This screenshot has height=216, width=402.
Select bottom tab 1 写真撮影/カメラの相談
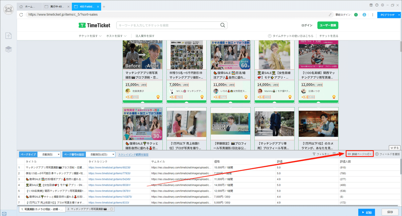(42, 209)
